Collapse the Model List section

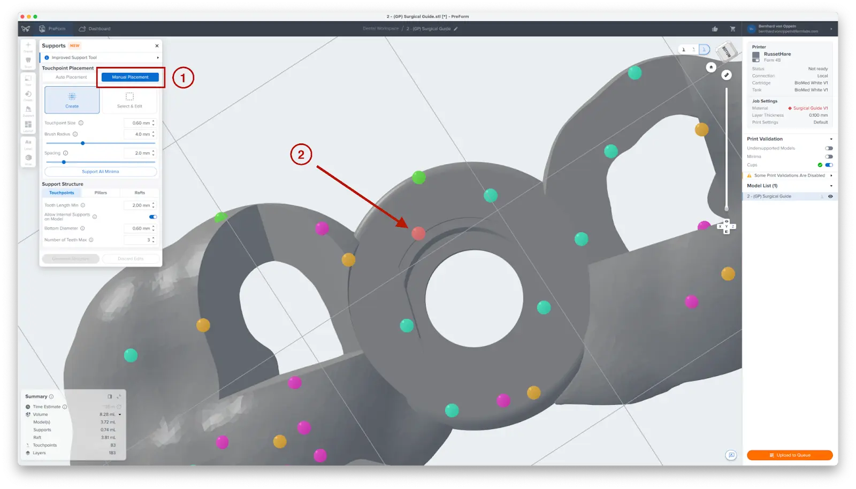coord(831,185)
